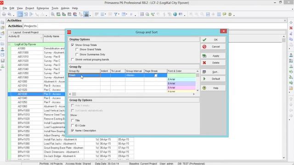Click the Help question mark toolbar icon
Viewport: 294px width, 165px height.
230,14
